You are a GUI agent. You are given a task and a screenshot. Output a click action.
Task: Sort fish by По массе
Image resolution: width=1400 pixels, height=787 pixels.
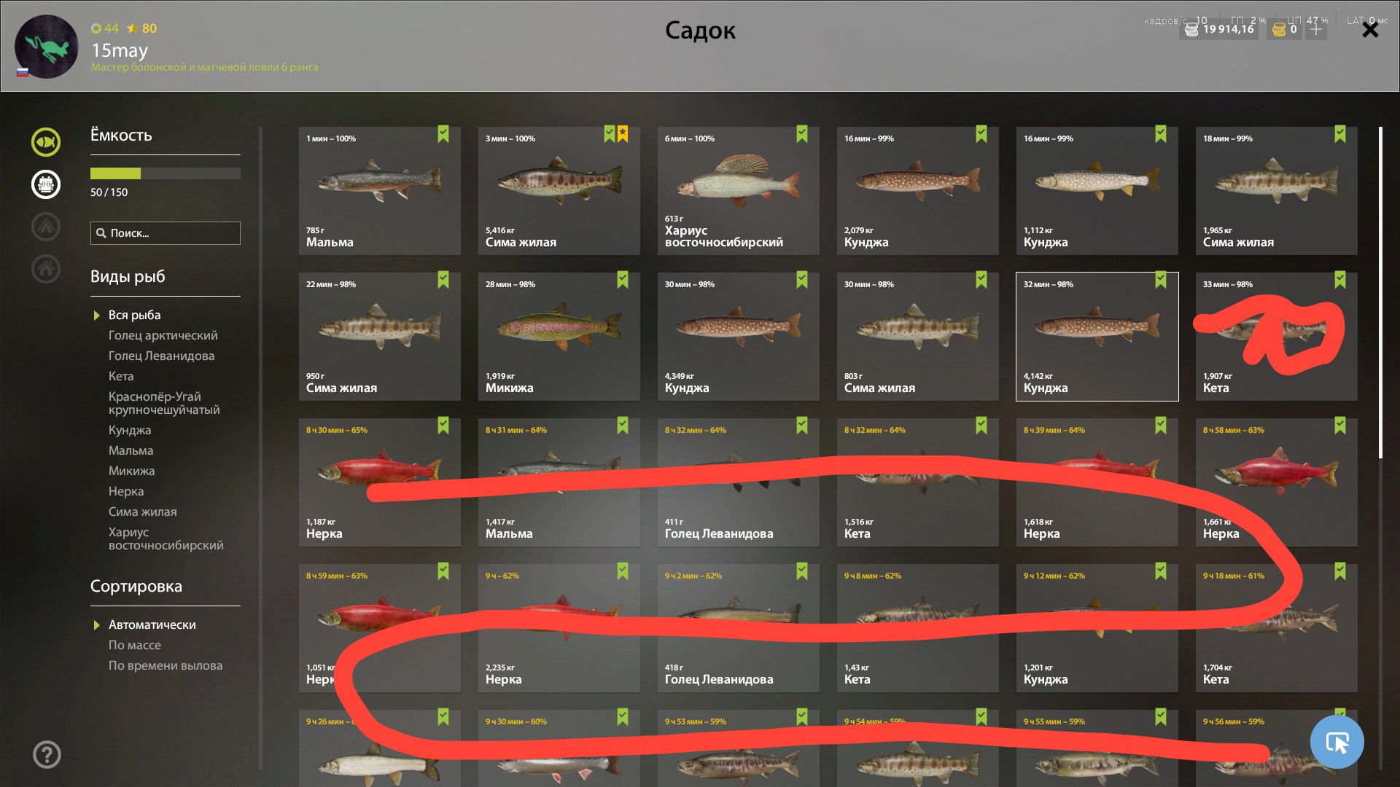point(135,645)
